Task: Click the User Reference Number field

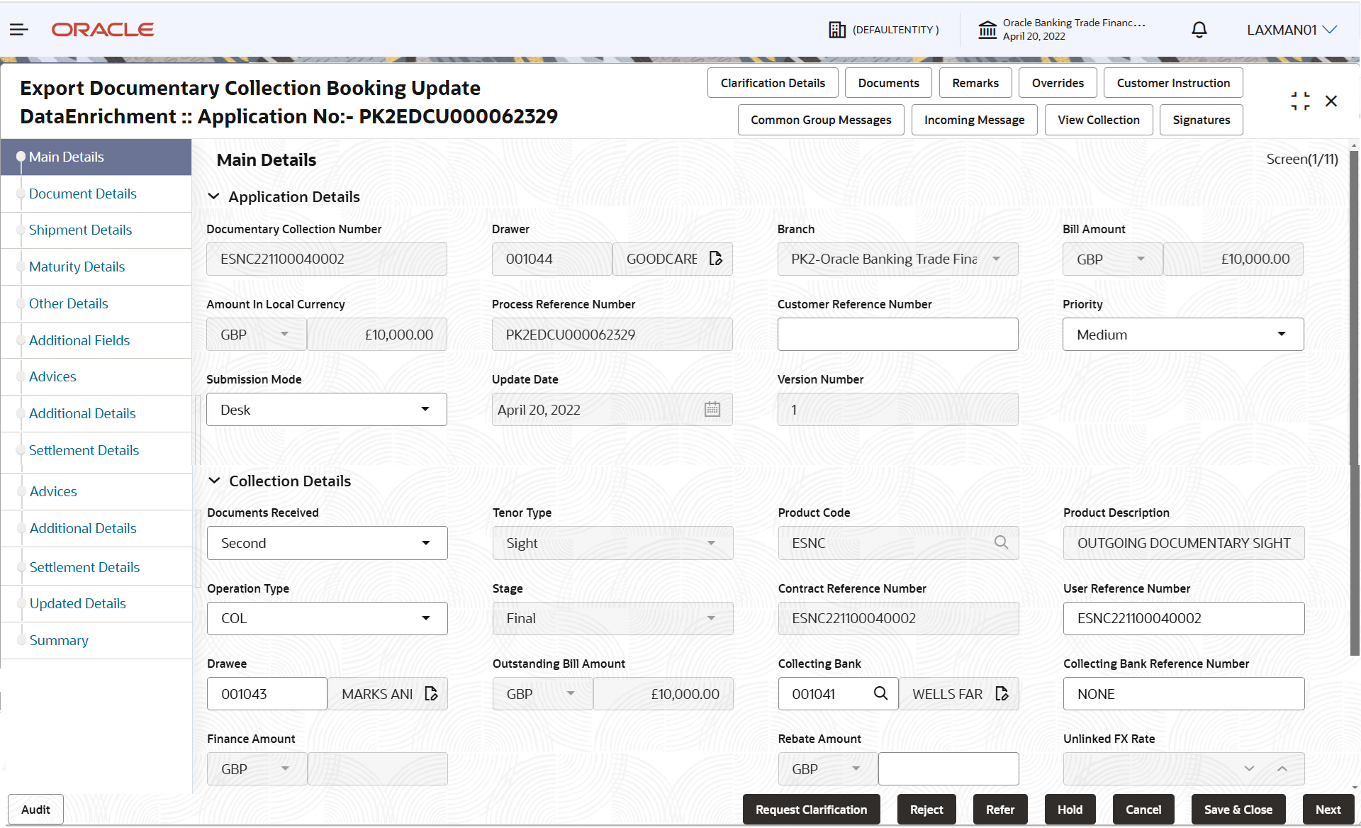Action: pos(1183,618)
